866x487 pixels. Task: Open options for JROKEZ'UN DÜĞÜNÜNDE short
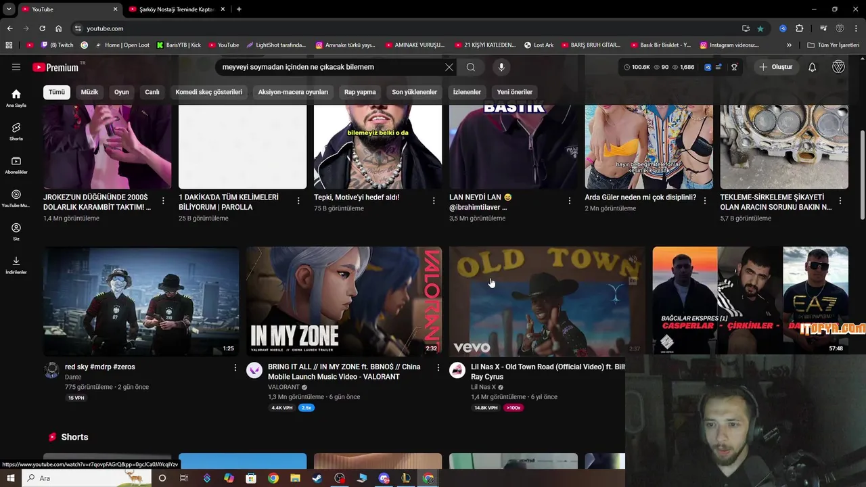coord(163,201)
